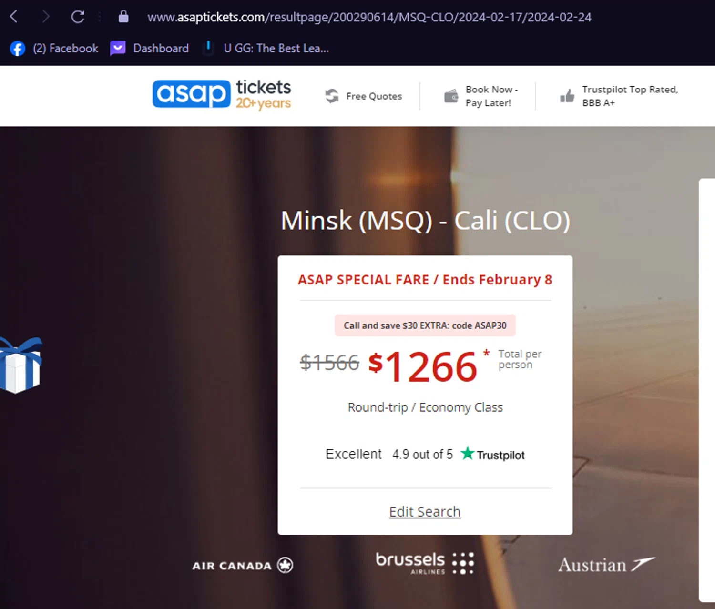Open the Facebook bookmark
Viewport: 715px width, 609px height.
pos(54,49)
